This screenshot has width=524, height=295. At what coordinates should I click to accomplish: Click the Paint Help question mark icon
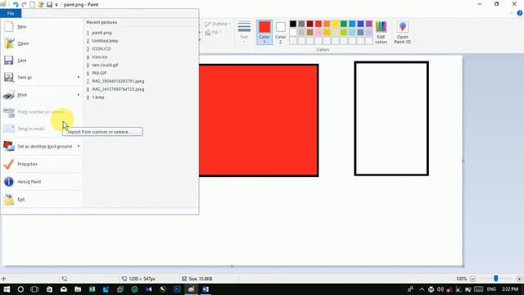tap(520, 13)
